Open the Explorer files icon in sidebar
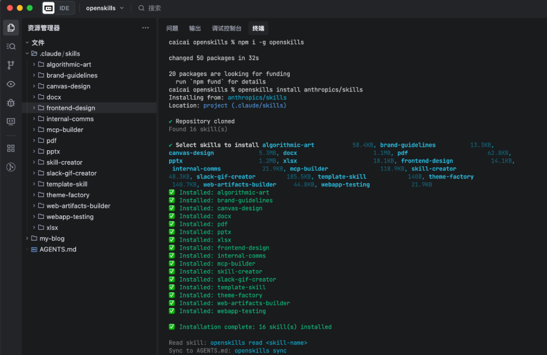Screen dimensions: 547x355 pos(11,28)
